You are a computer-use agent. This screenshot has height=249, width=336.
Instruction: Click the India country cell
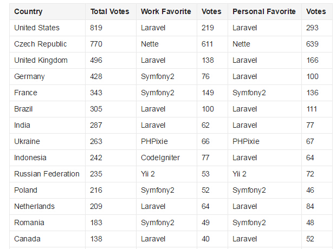[22, 125]
